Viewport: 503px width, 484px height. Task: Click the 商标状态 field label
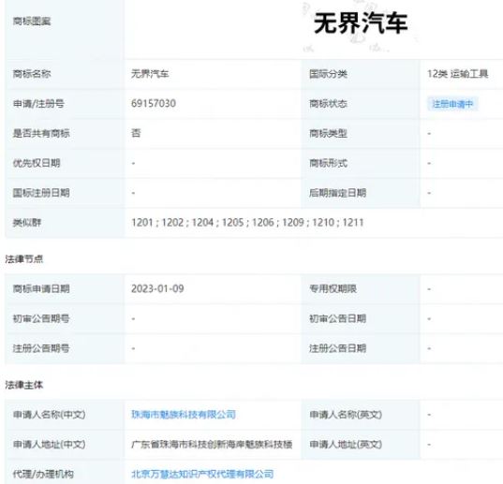pos(328,104)
